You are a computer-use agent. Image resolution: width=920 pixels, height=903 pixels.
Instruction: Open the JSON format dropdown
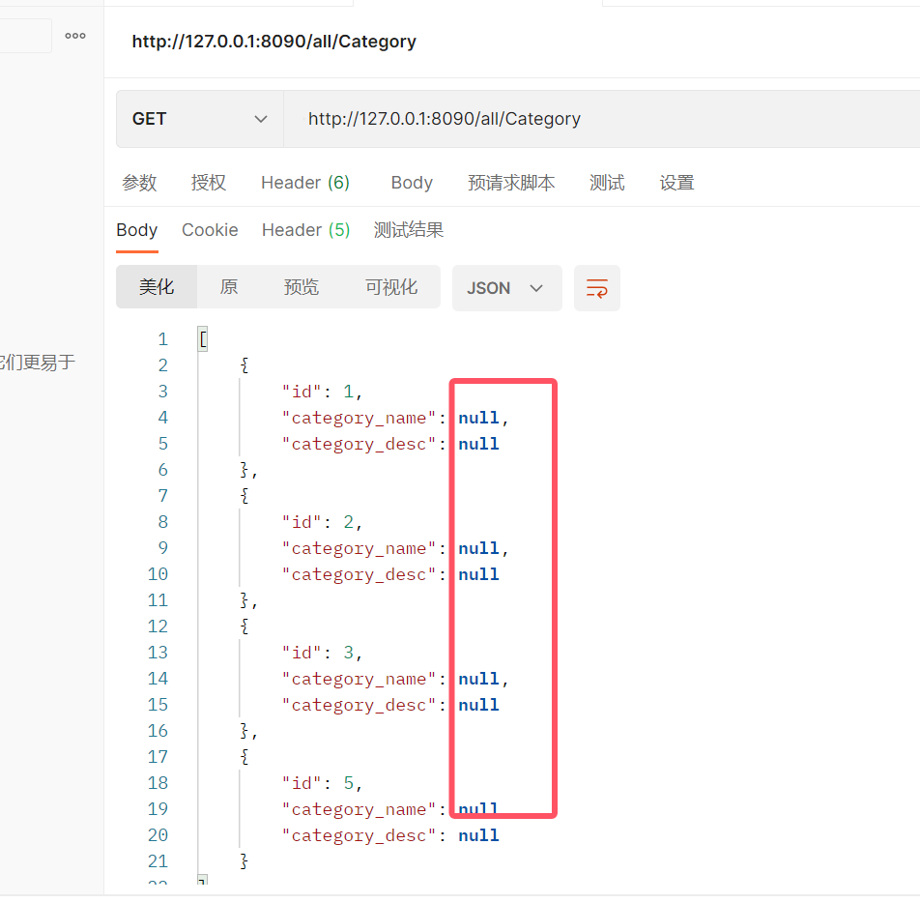coord(506,288)
